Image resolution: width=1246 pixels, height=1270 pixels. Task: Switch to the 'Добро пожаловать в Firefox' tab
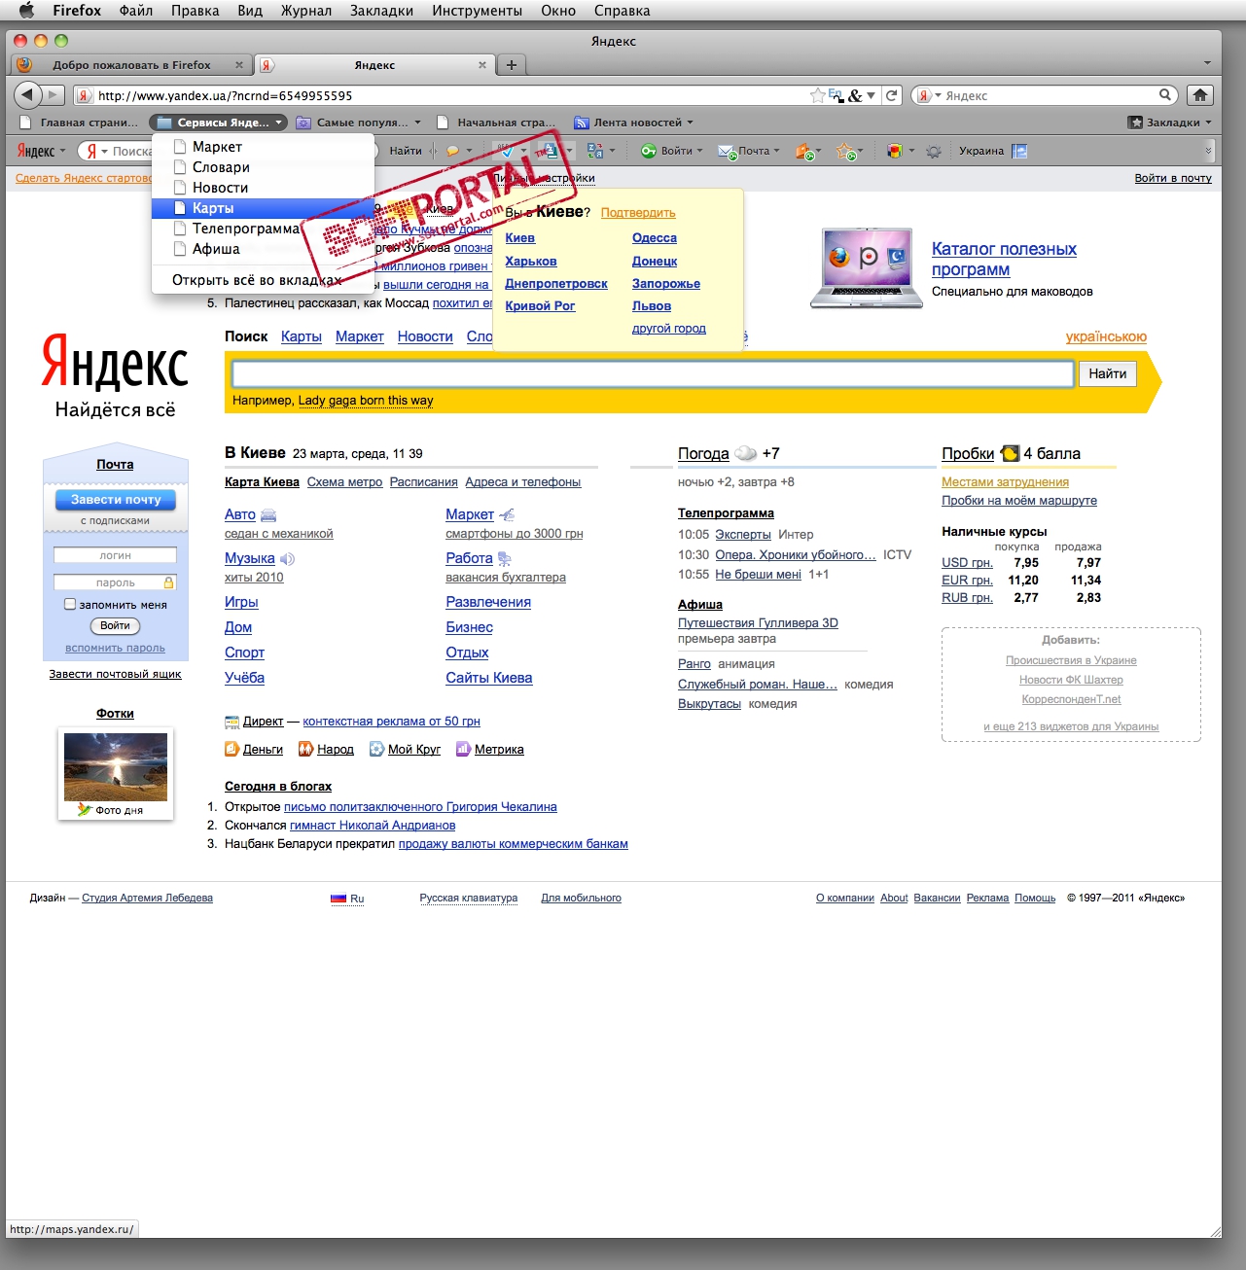coord(131,65)
